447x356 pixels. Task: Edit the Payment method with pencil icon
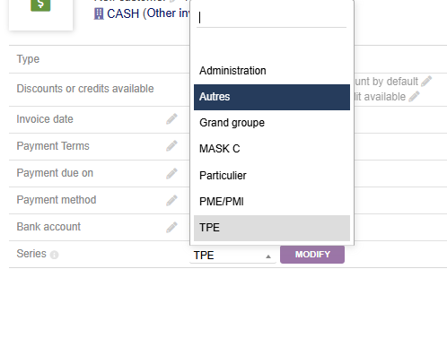pos(171,200)
